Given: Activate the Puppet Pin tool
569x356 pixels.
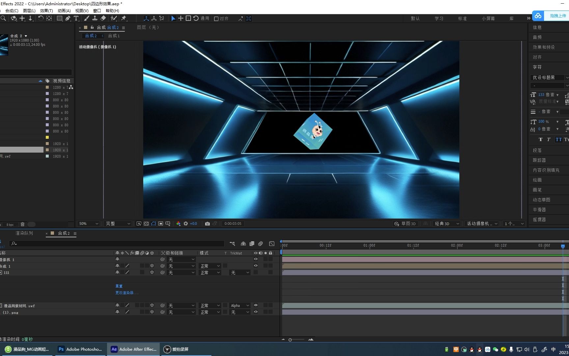Looking at the screenshot, I should [x=124, y=18].
